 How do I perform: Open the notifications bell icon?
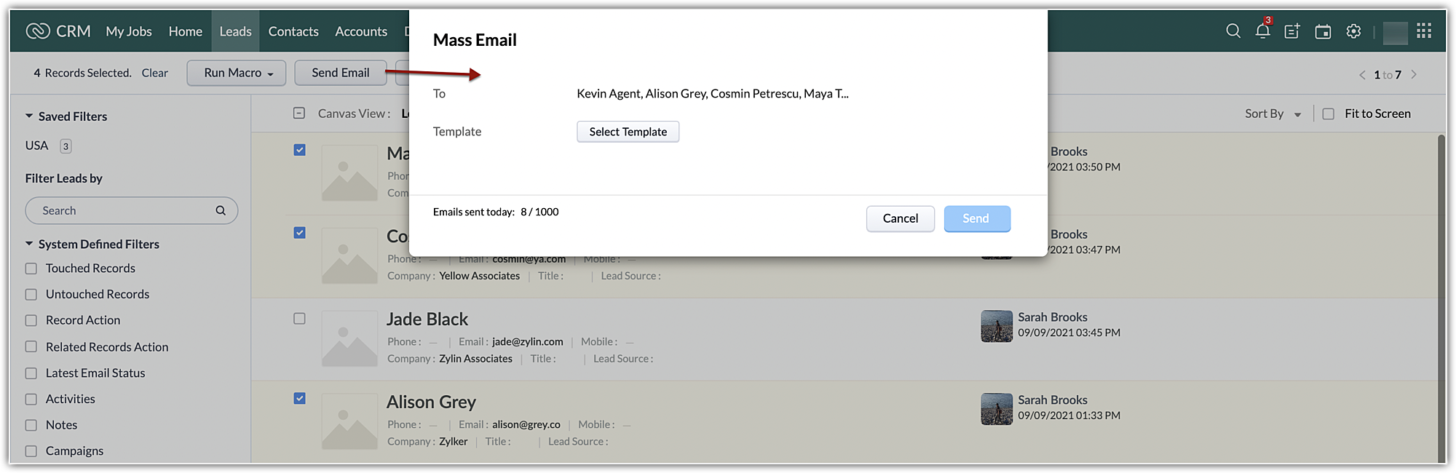click(x=1262, y=31)
